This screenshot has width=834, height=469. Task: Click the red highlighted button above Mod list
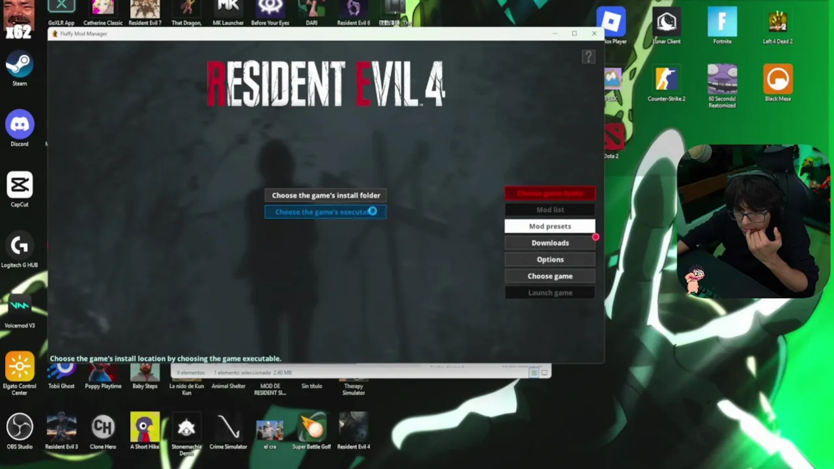(x=550, y=193)
